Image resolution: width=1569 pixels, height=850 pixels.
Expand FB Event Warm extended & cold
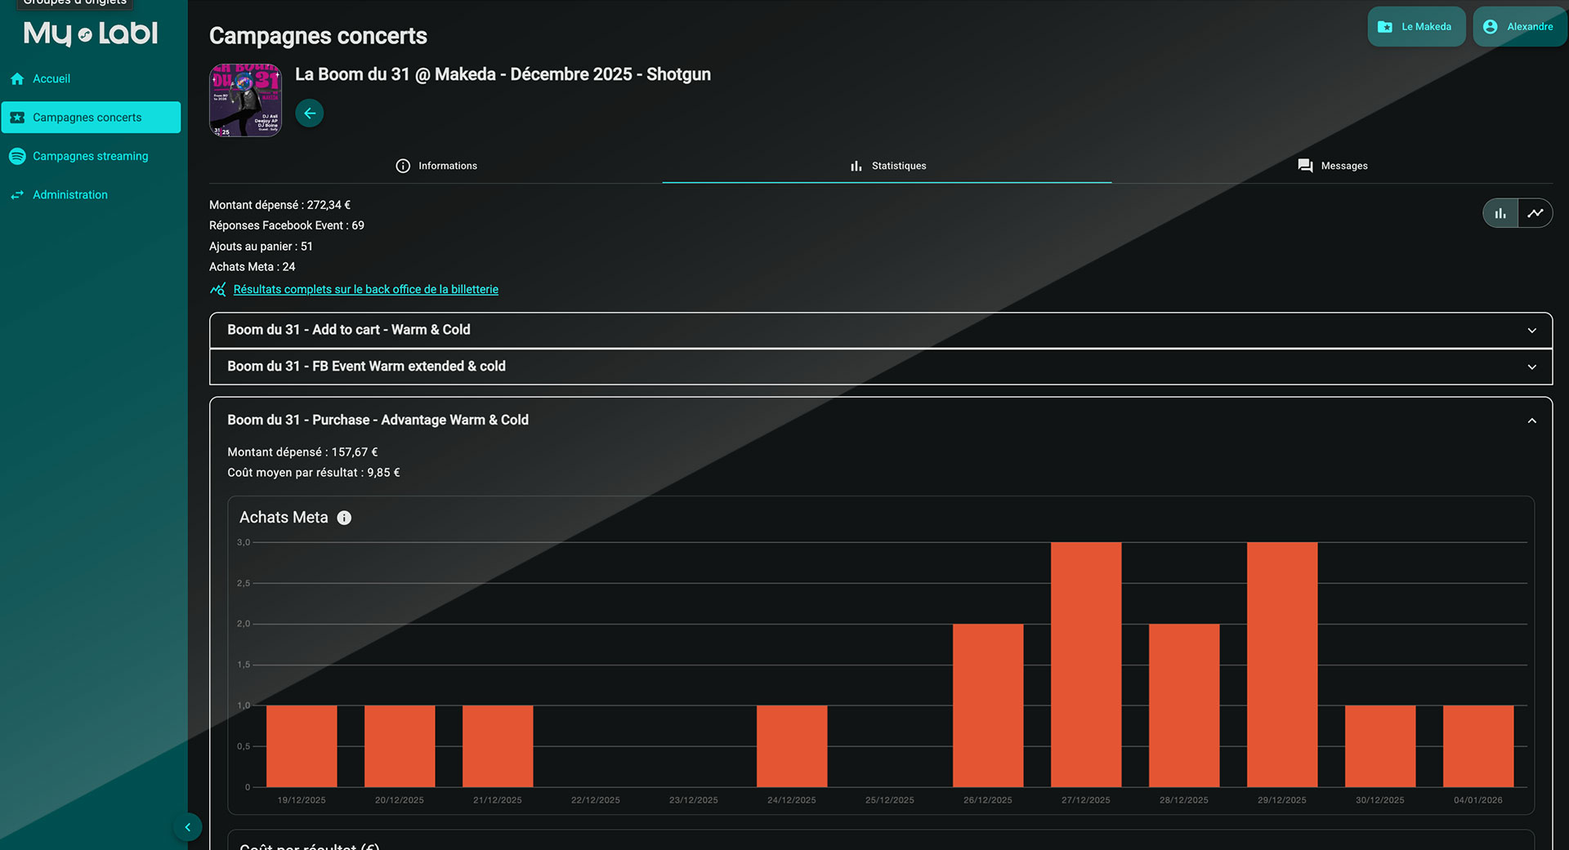[880, 367]
